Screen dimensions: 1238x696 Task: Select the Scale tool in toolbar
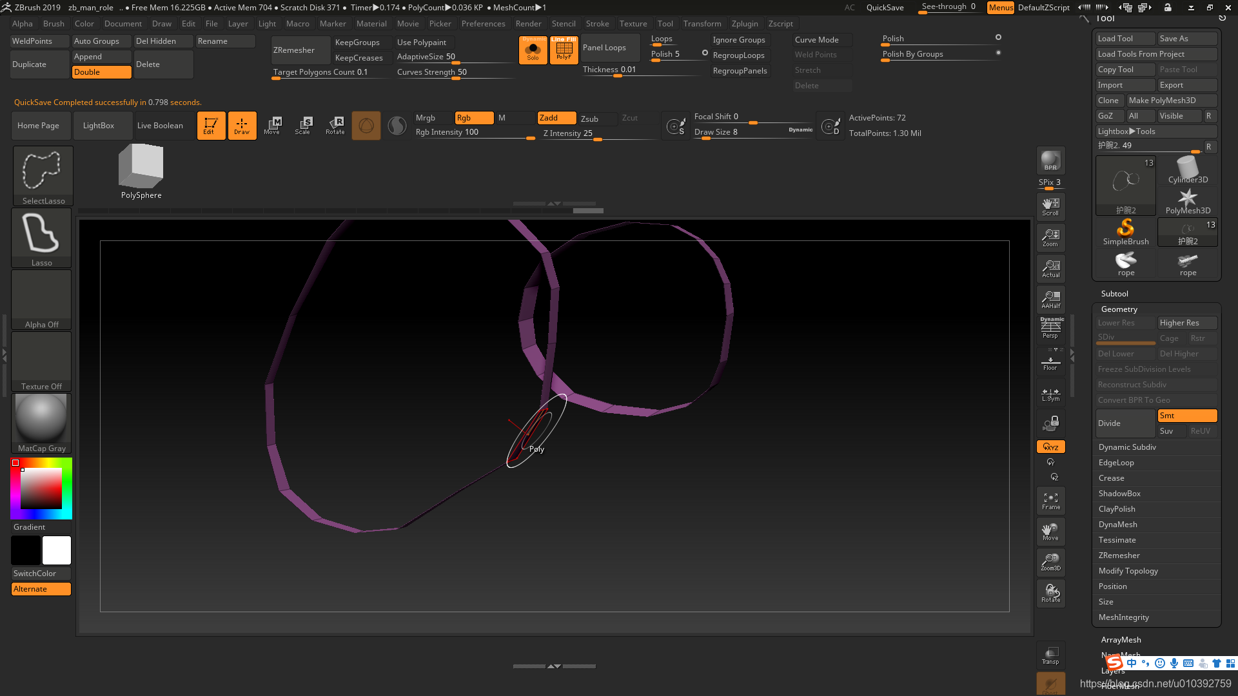[304, 125]
